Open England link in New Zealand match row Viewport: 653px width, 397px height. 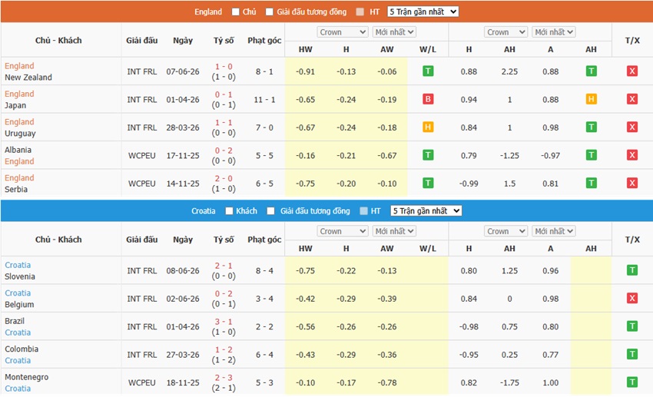click(19, 66)
